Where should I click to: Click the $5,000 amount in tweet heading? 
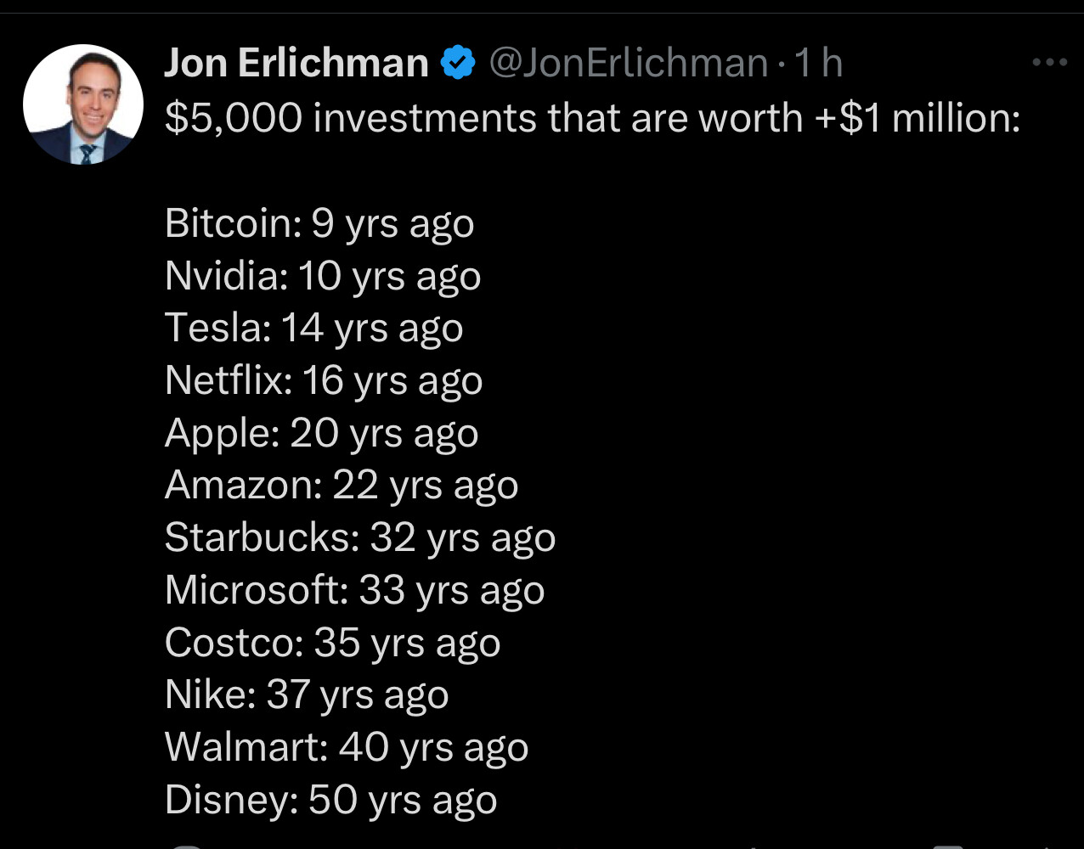[x=234, y=118]
